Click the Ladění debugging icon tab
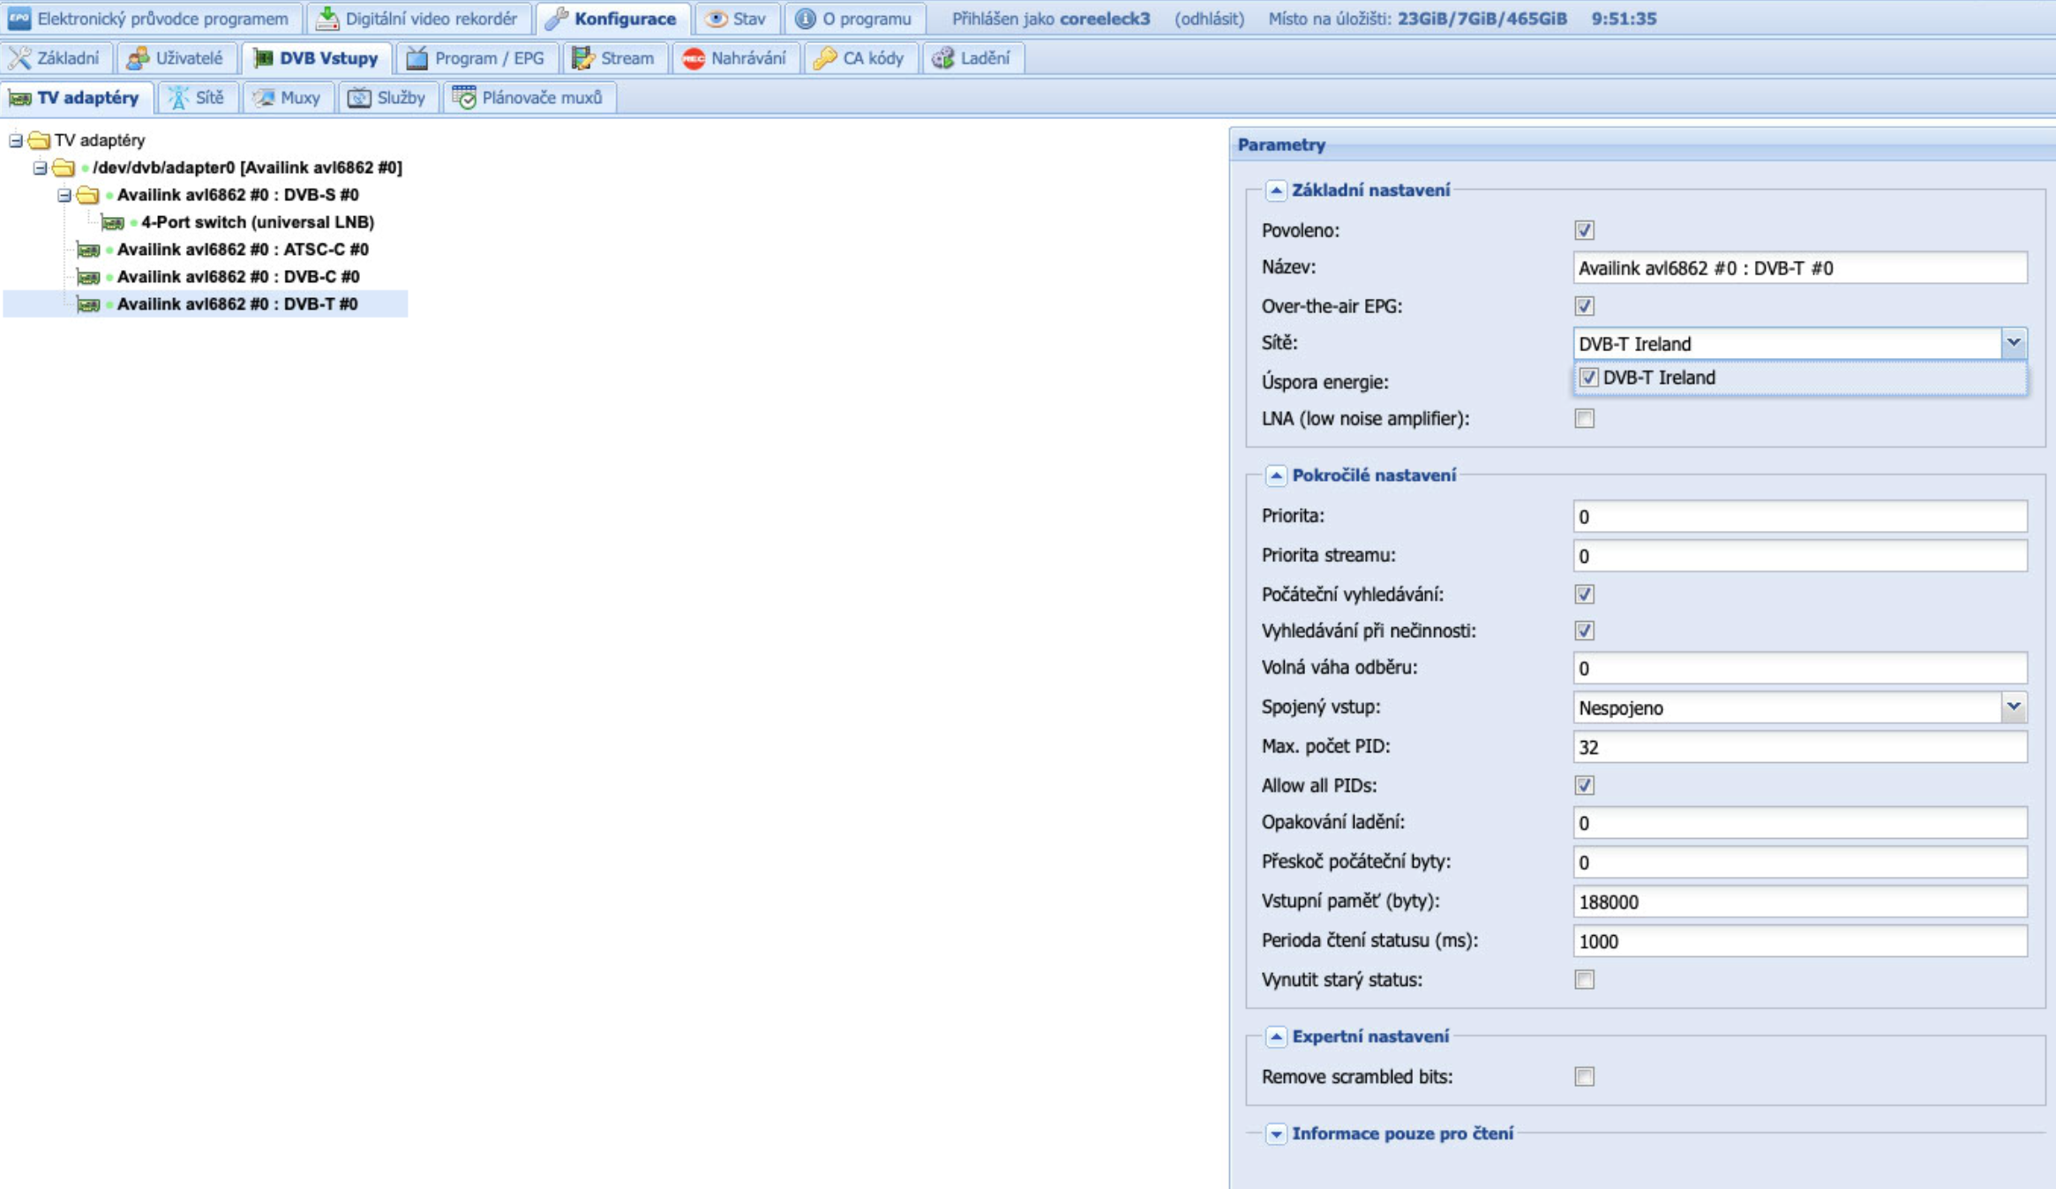2056x1189 pixels. click(x=972, y=58)
